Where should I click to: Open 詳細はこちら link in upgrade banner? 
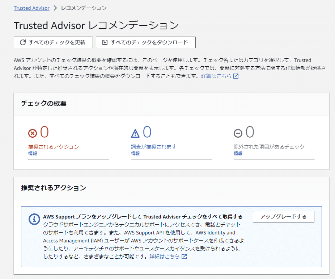click(x=165, y=256)
